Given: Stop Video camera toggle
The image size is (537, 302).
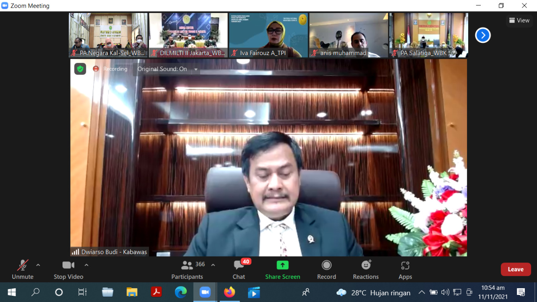Looking at the screenshot, I should pyautogui.click(x=68, y=269).
